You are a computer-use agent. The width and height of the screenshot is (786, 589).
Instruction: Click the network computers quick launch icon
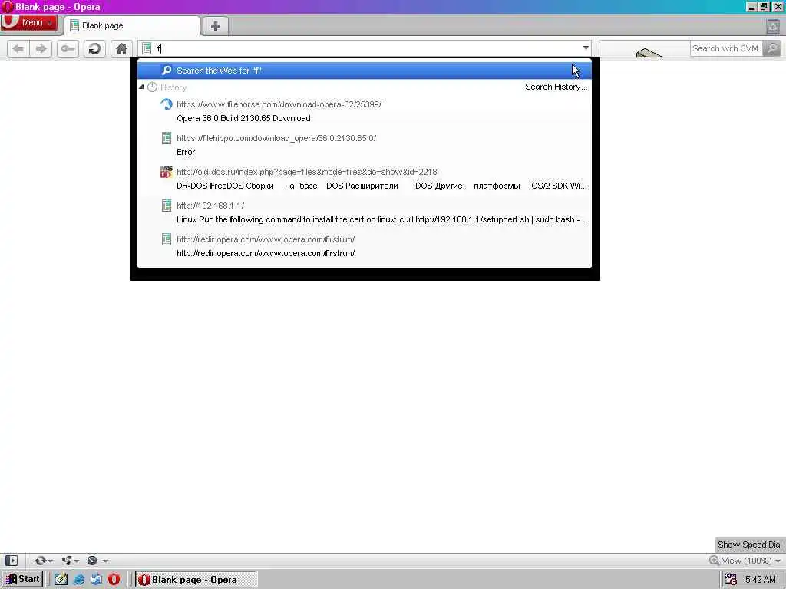(96, 580)
